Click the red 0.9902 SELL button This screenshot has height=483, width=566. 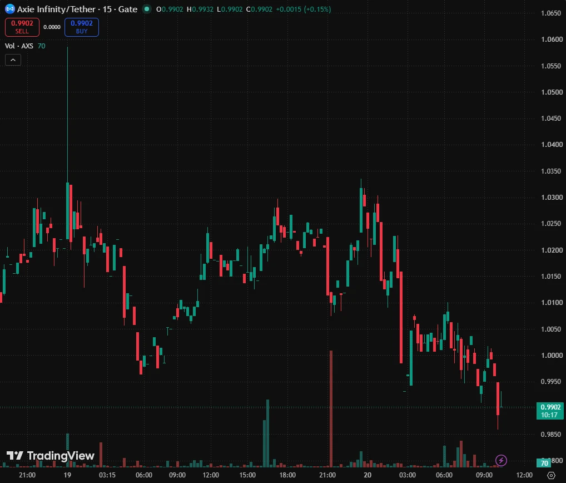tap(22, 27)
